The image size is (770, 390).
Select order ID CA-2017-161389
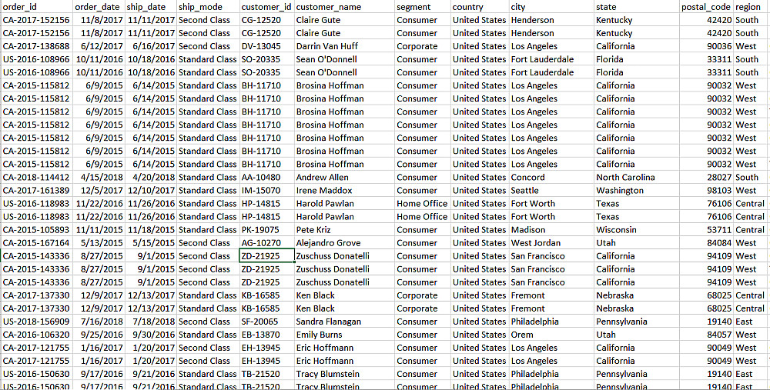coord(37,190)
